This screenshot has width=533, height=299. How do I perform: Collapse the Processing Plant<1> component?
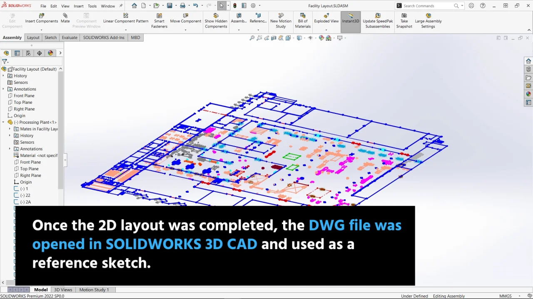pyautogui.click(x=3, y=122)
